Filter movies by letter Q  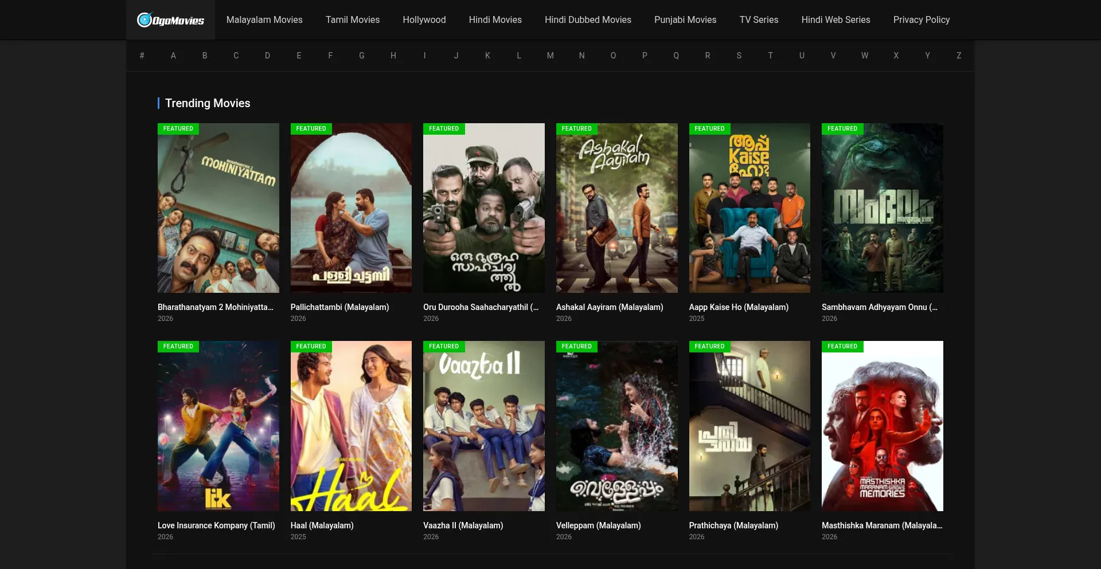tap(676, 56)
